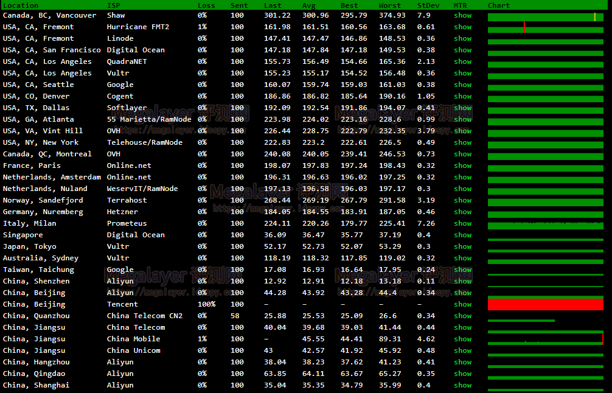The width and height of the screenshot is (612, 393).
Task: Open show link for Digital Ocean San Francisco
Action: pyautogui.click(x=462, y=50)
